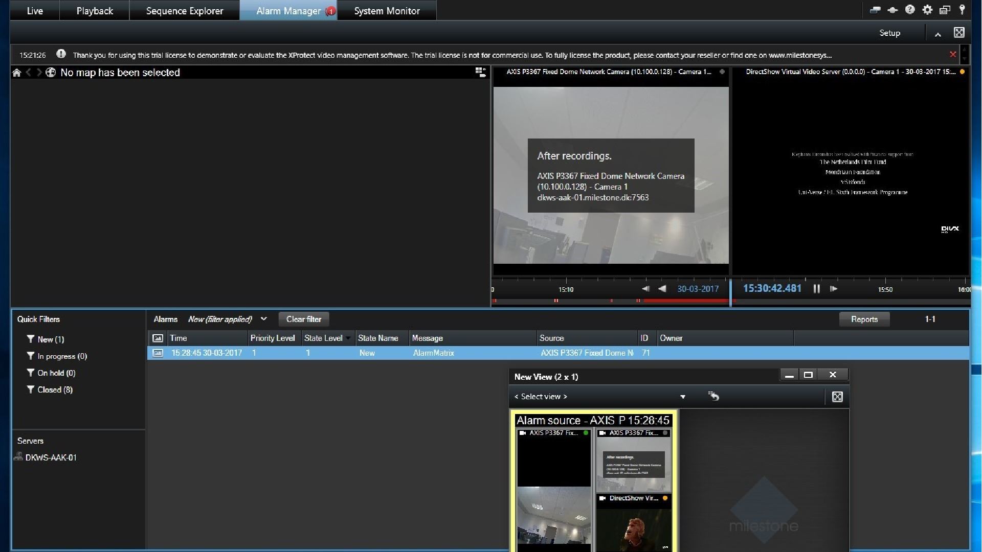This screenshot has height=552, width=982.
Task: Toggle full screen in New View window
Action: tap(837, 397)
